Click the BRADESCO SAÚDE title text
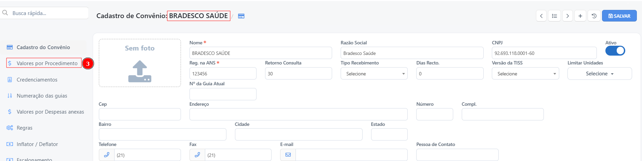Viewport: 642px width, 161px height. point(198,16)
